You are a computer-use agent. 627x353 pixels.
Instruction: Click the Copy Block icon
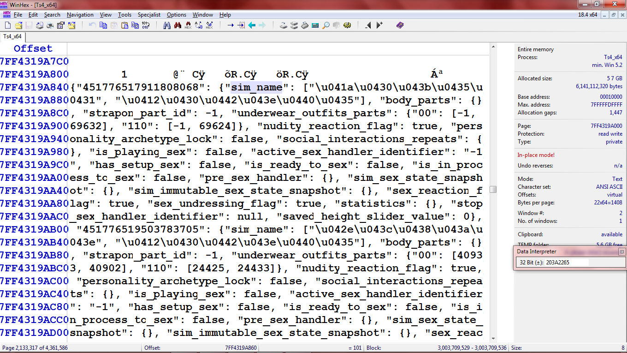tap(103, 25)
